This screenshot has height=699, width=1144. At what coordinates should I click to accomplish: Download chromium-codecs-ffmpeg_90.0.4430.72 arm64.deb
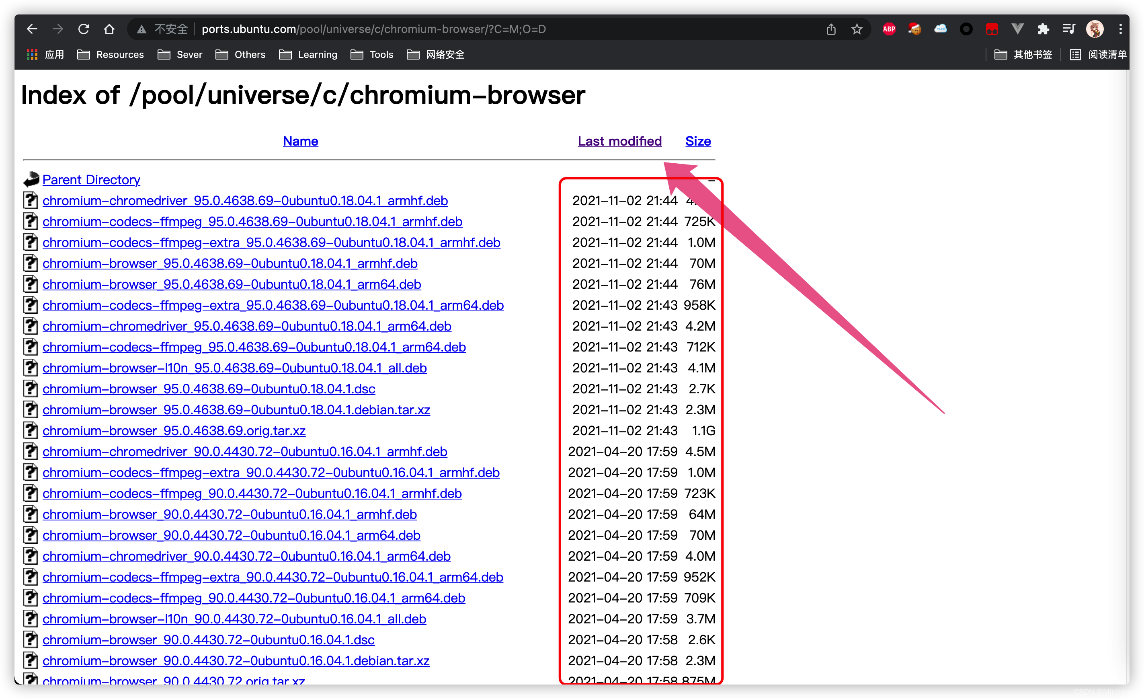tap(254, 598)
